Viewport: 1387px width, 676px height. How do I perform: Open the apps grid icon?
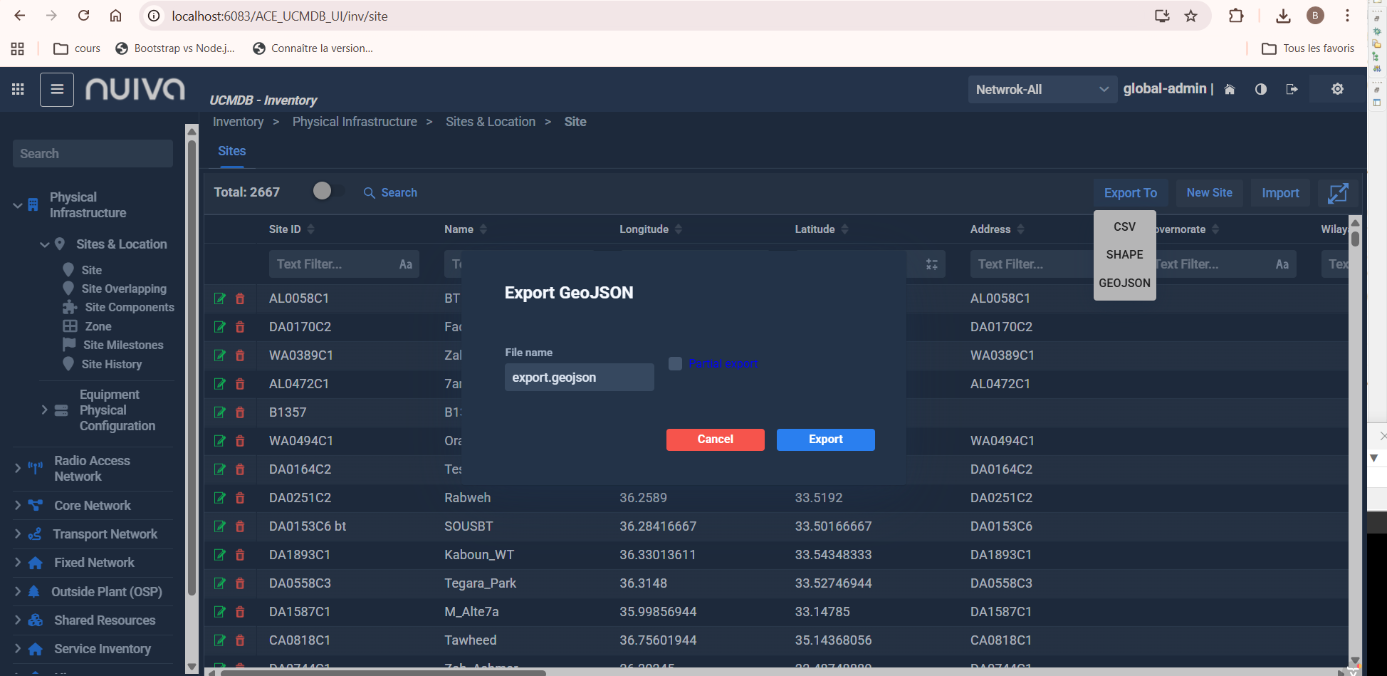[18, 89]
